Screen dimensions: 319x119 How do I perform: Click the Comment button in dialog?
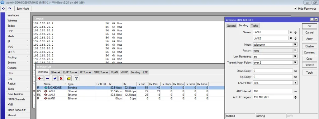point(309,53)
